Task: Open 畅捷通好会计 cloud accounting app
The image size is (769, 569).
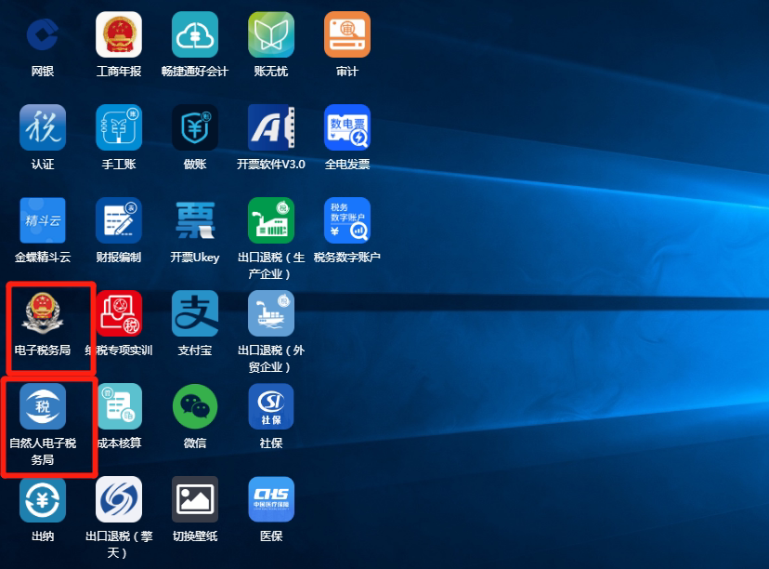Action: pyautogui.click(x=195, y=34)
